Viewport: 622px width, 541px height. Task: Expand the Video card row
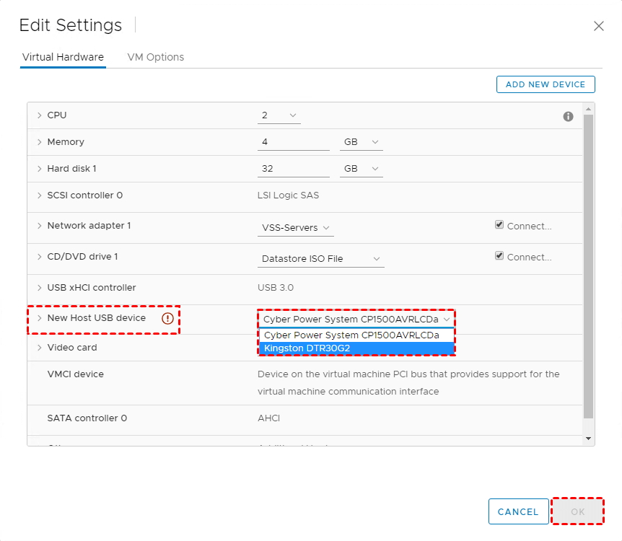point(39,348)
